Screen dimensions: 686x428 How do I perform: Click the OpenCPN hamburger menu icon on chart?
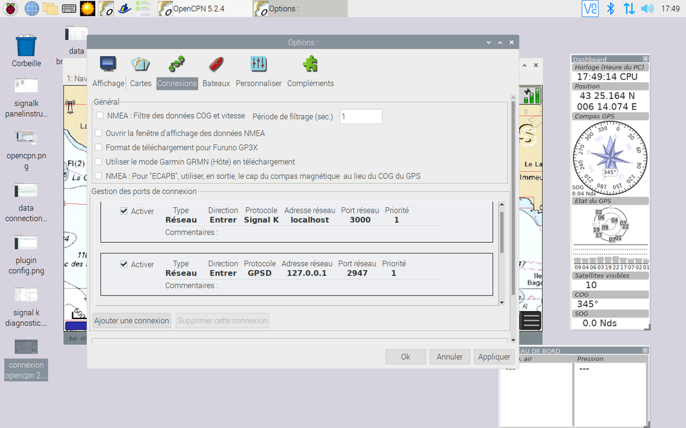[x=531, y=321]
